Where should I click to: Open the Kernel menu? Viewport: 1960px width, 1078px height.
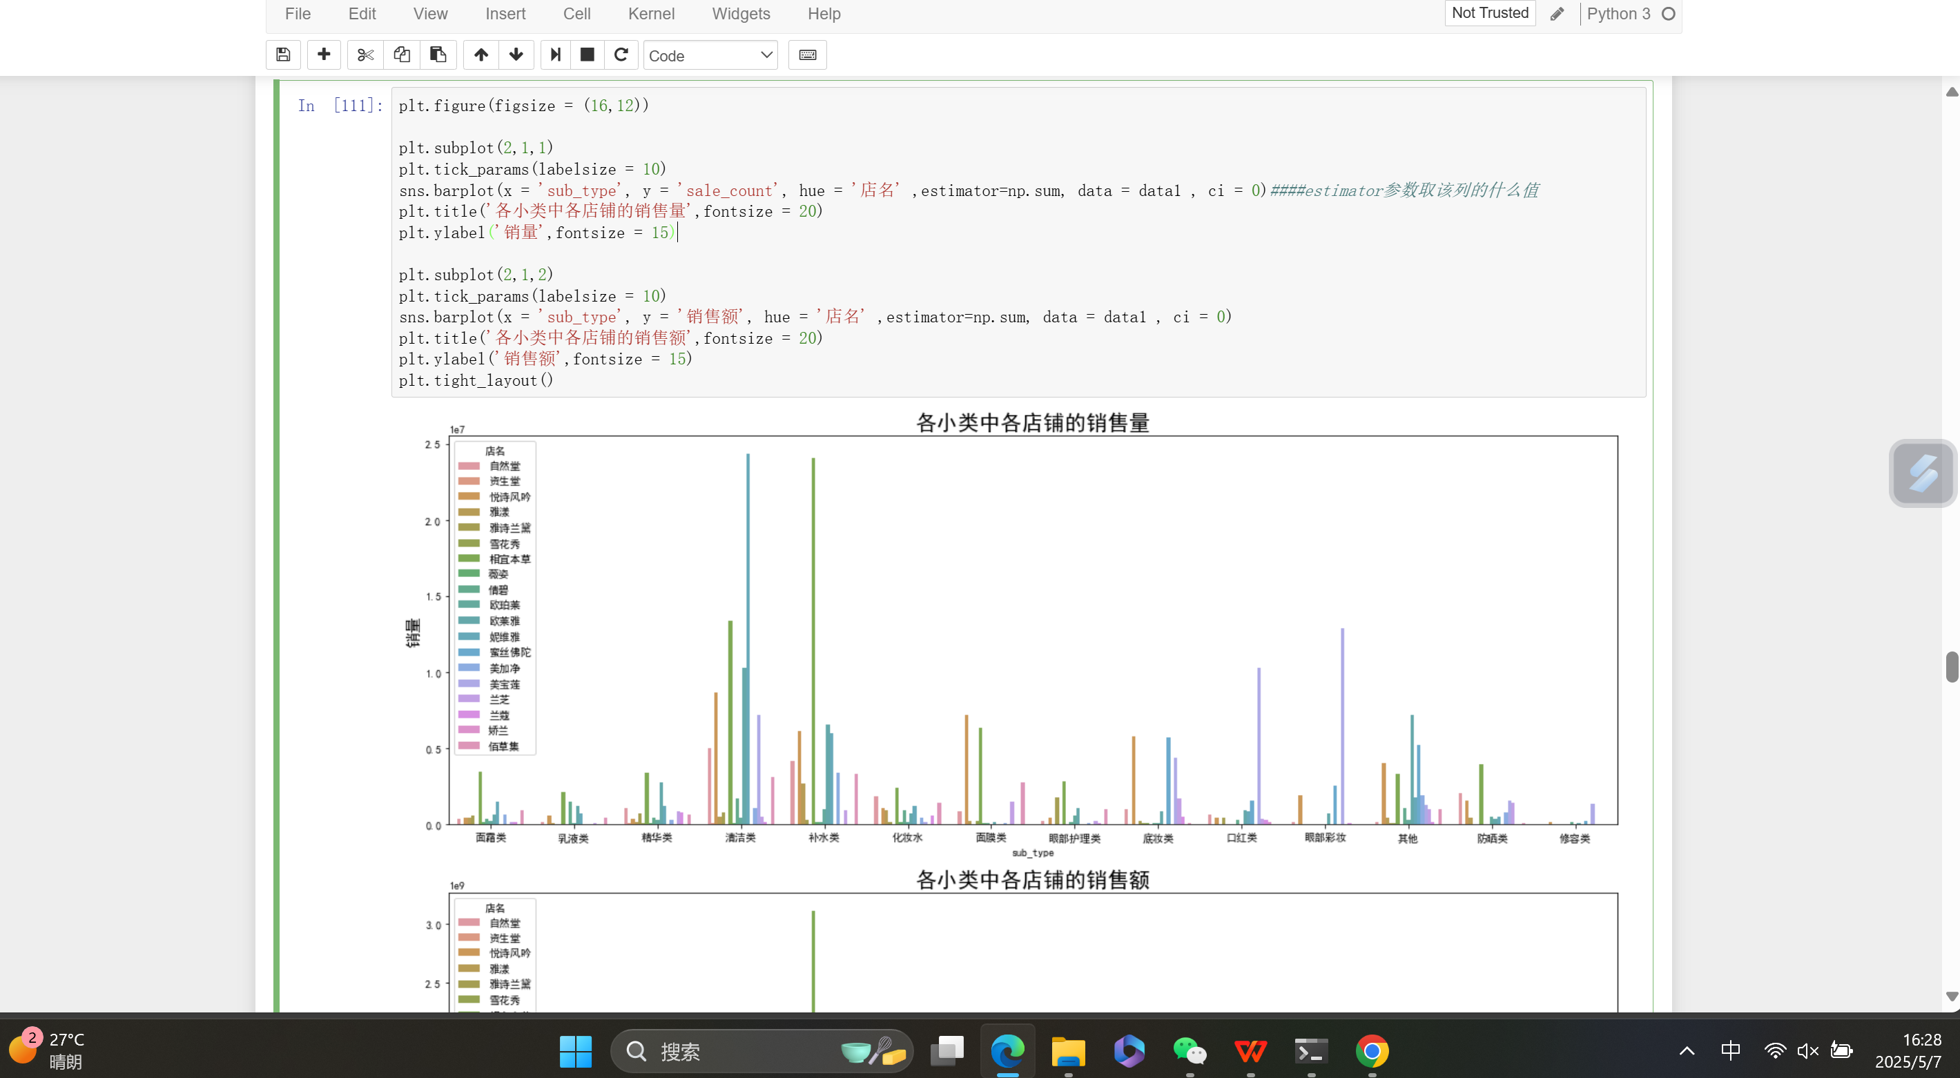pyautogui.click(x=650, y=14)
